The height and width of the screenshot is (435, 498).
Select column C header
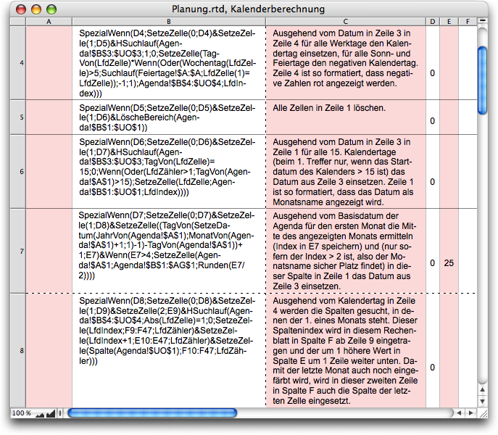click(x=345, y=22)
